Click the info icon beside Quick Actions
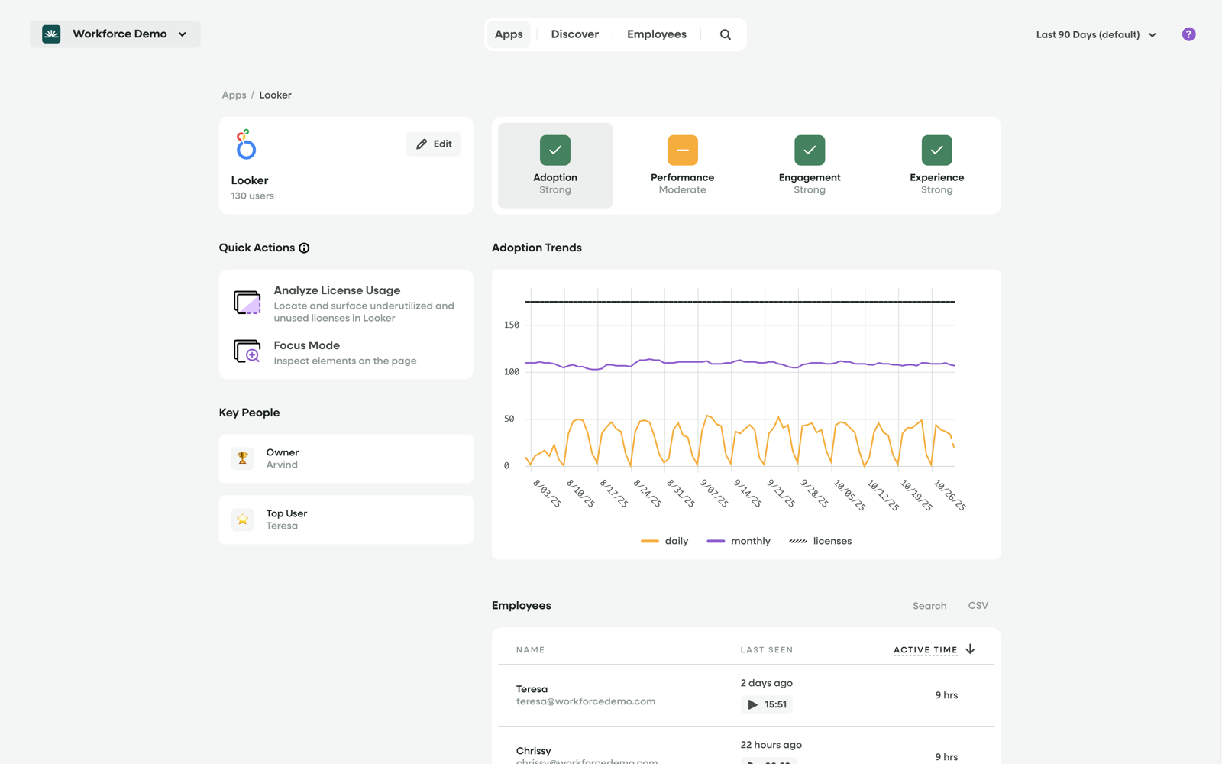Screen dimensions: 1222x764 pos(305,248)
